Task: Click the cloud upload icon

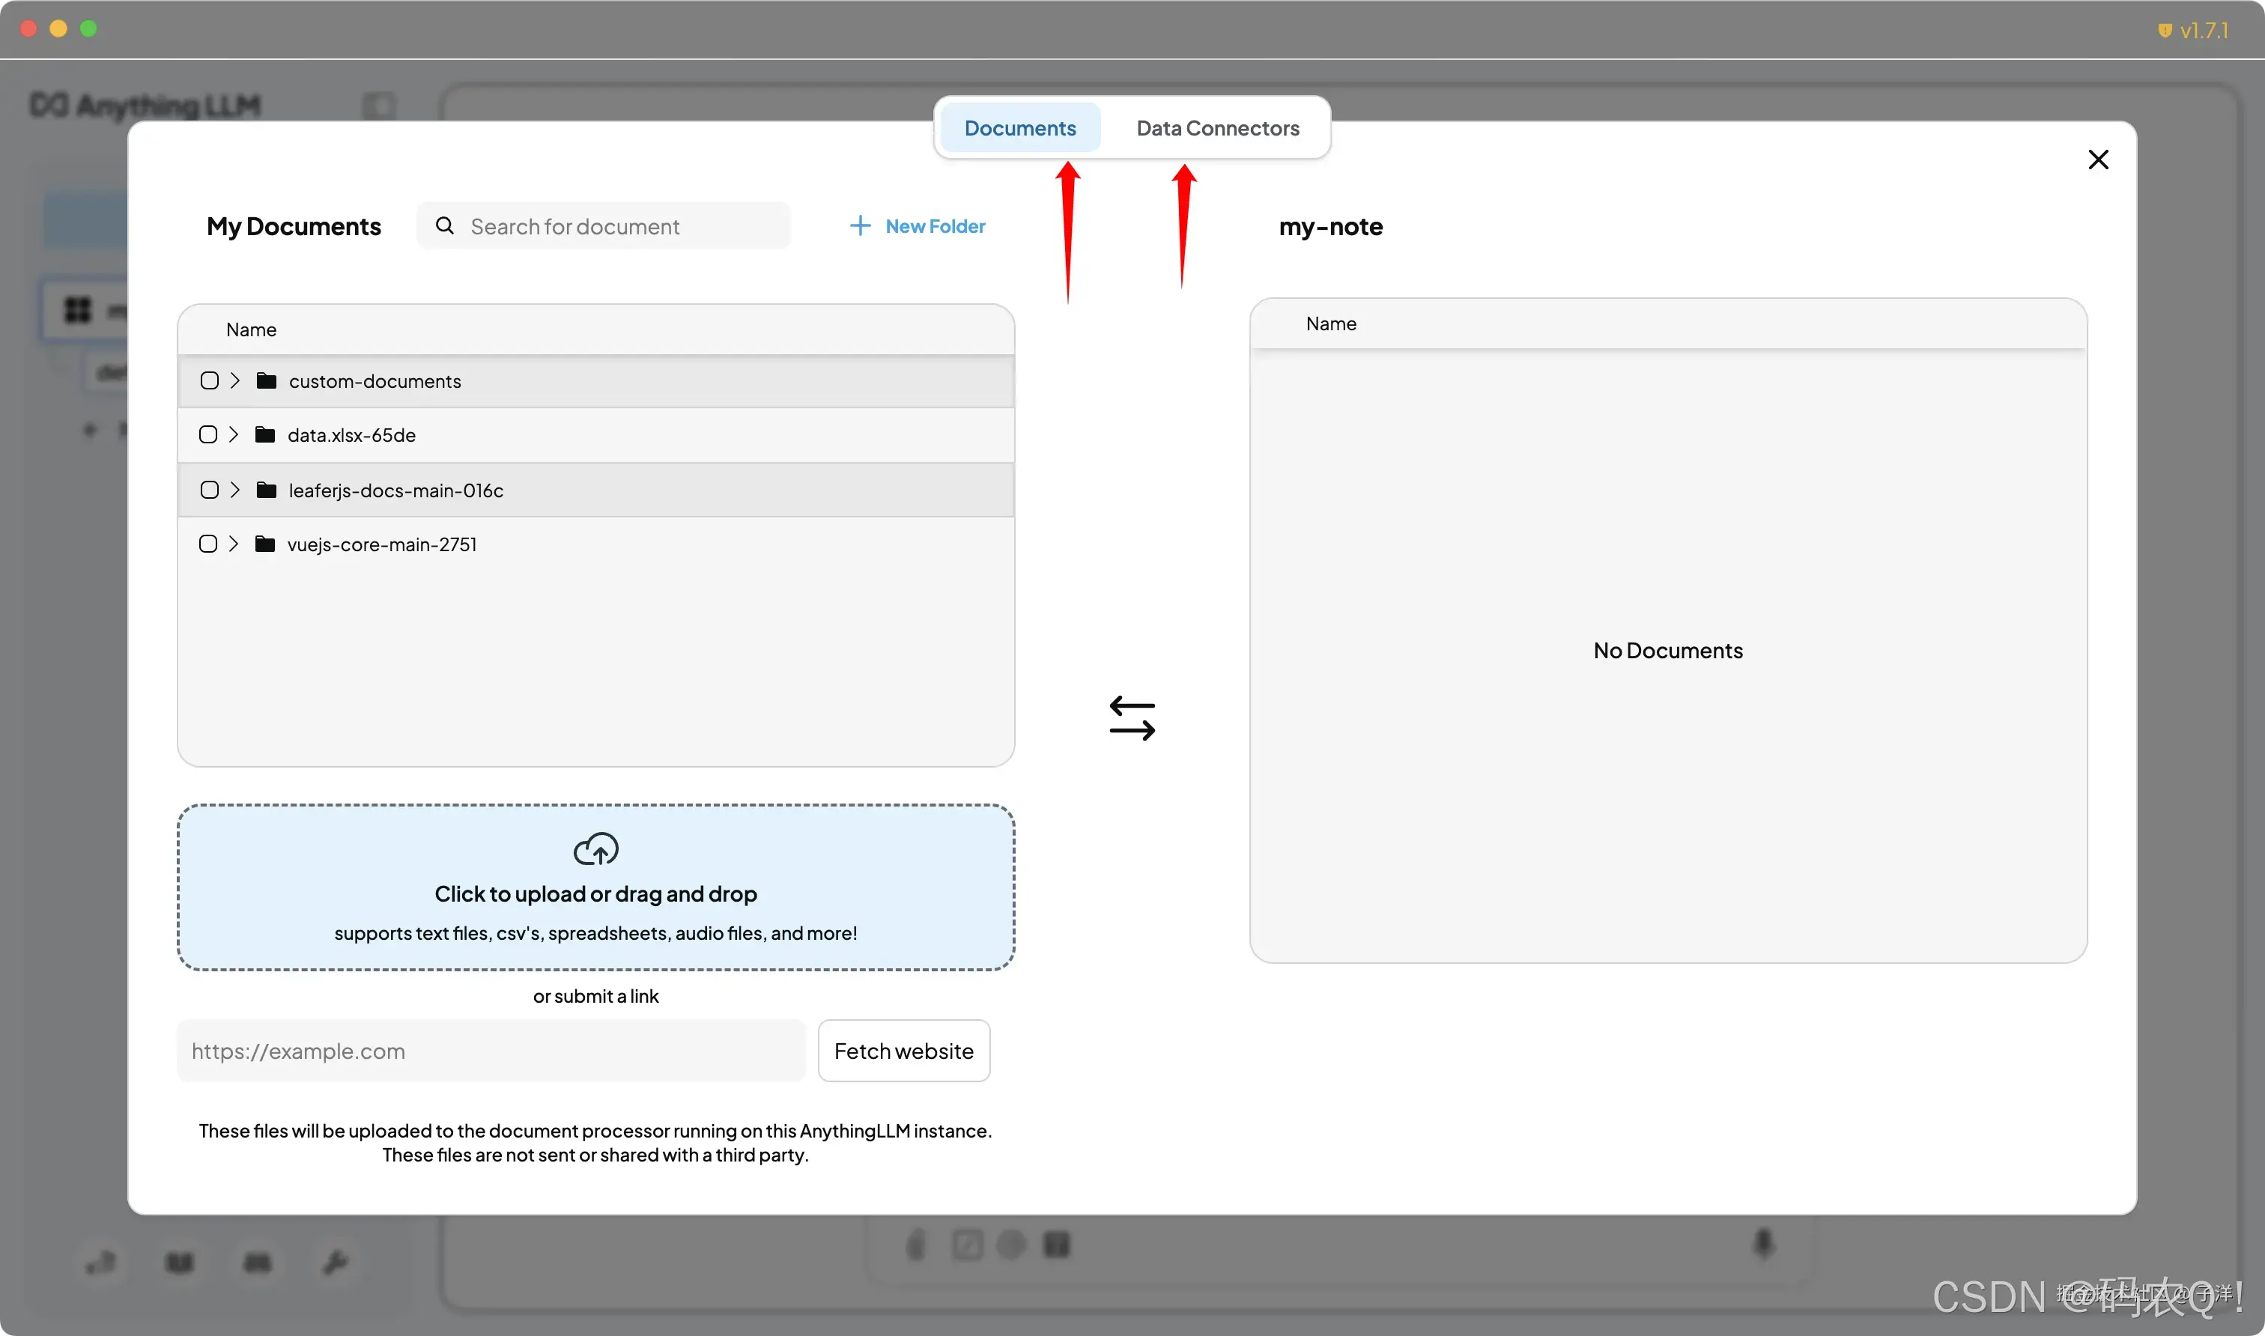Action: coord(596,848)
